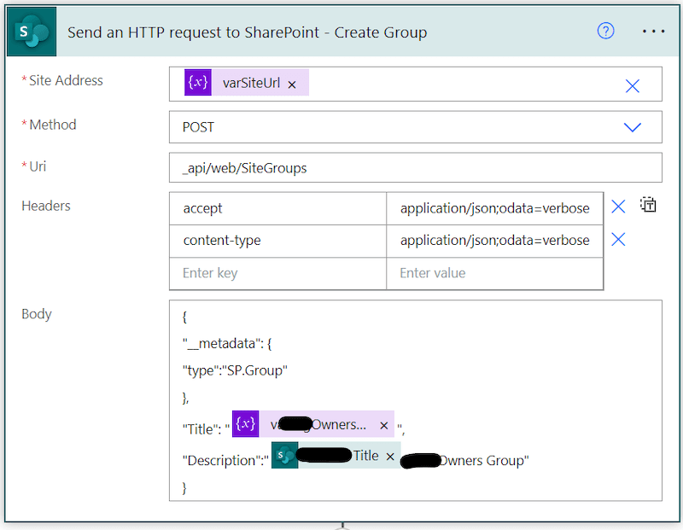Clear the Site Address field with X
683x530 pixels.
632,86
